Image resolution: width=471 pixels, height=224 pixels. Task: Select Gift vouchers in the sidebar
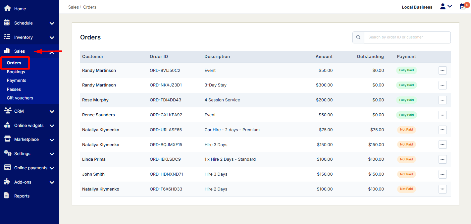[x=20, y=98]
